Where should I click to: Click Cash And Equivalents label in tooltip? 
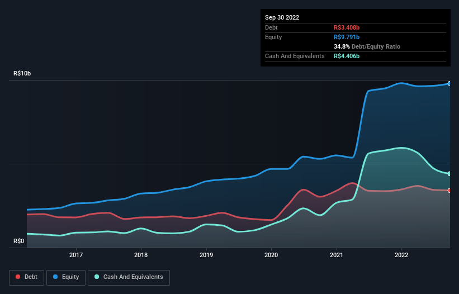295,56
